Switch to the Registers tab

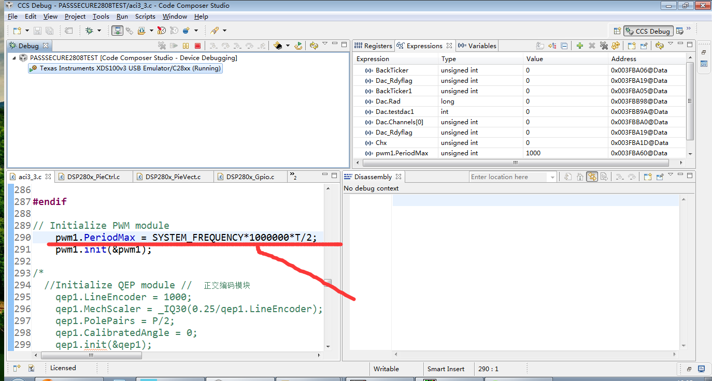pyautogui.click(x=373, y=46)
